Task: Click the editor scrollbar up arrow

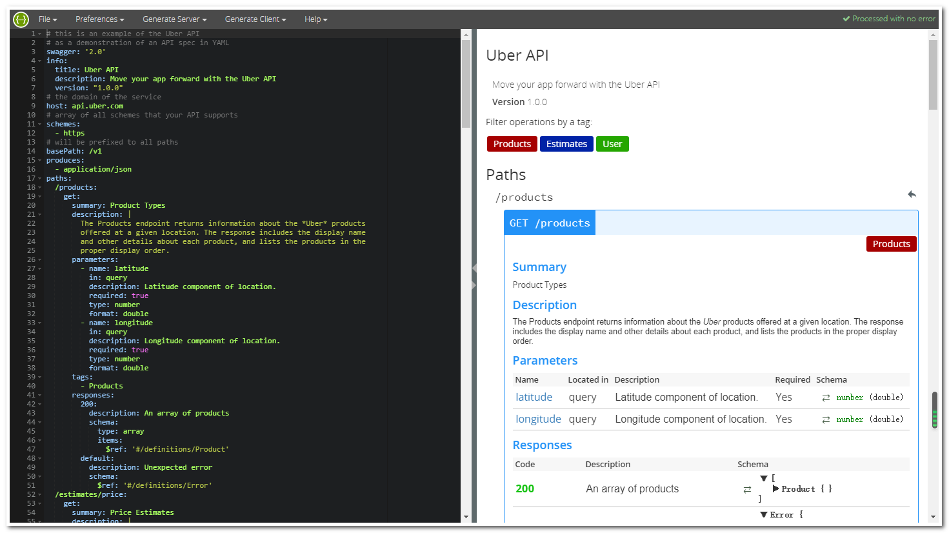Action: pos(466,34)
